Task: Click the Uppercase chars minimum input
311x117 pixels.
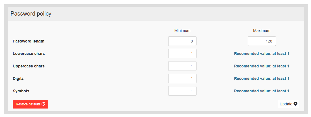Action: [182, 66]
